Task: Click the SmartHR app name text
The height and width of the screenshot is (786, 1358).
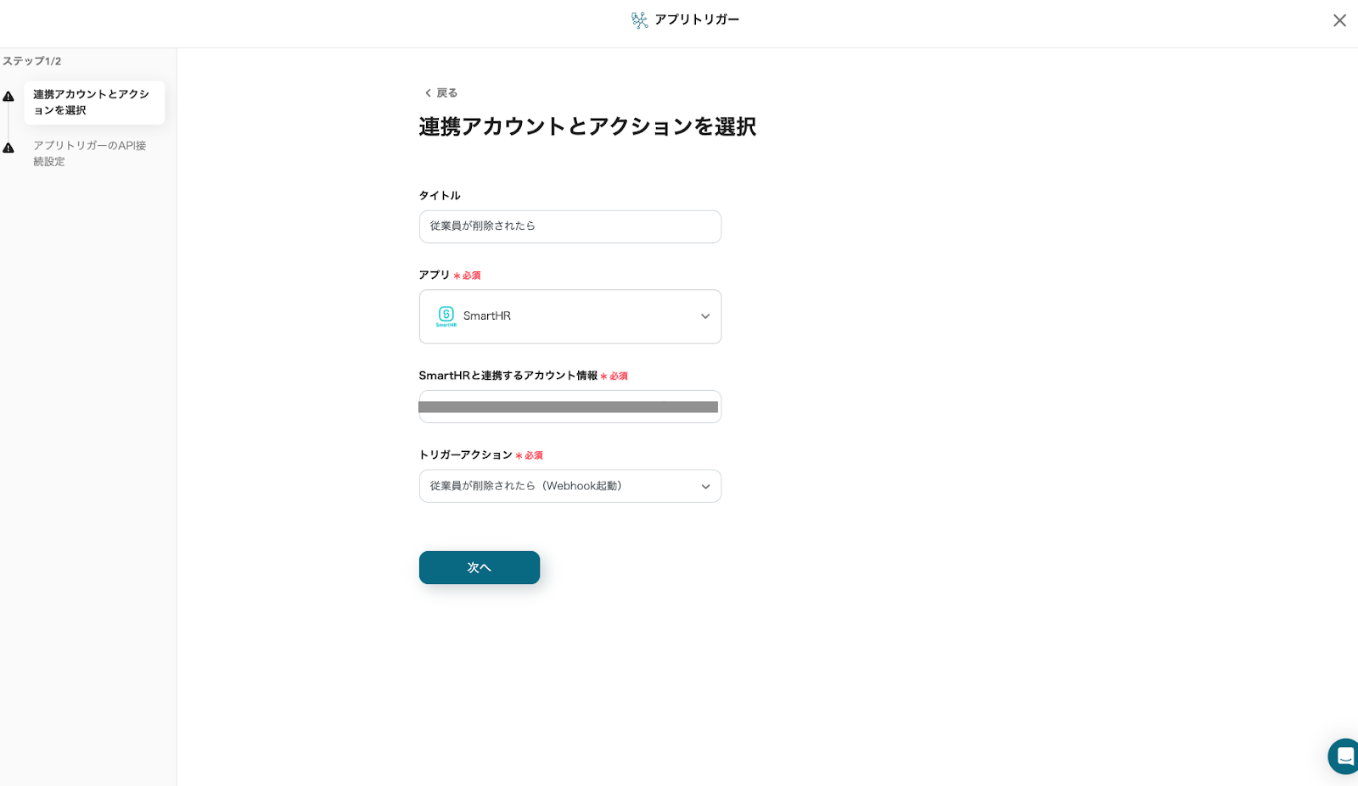Action: [487, 316]
